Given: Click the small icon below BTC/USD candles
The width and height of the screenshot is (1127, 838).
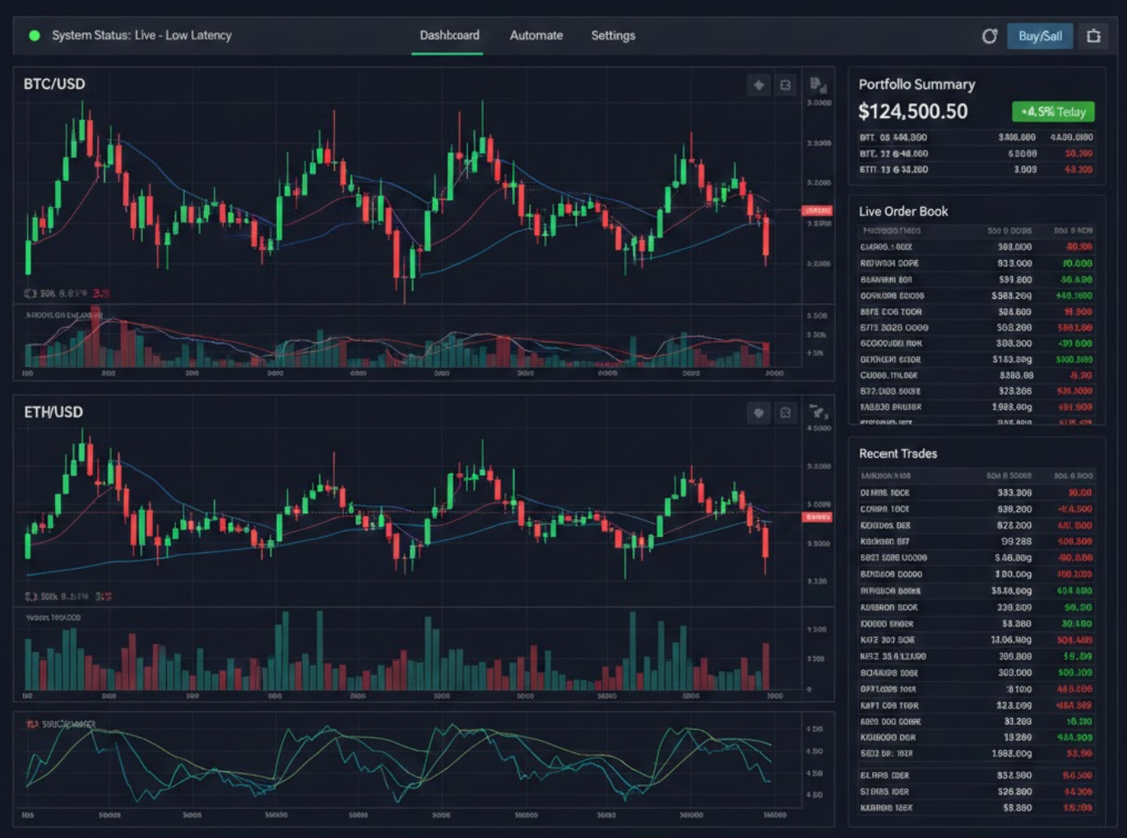Looking at the screenshot, I should (x=30, y=294).
